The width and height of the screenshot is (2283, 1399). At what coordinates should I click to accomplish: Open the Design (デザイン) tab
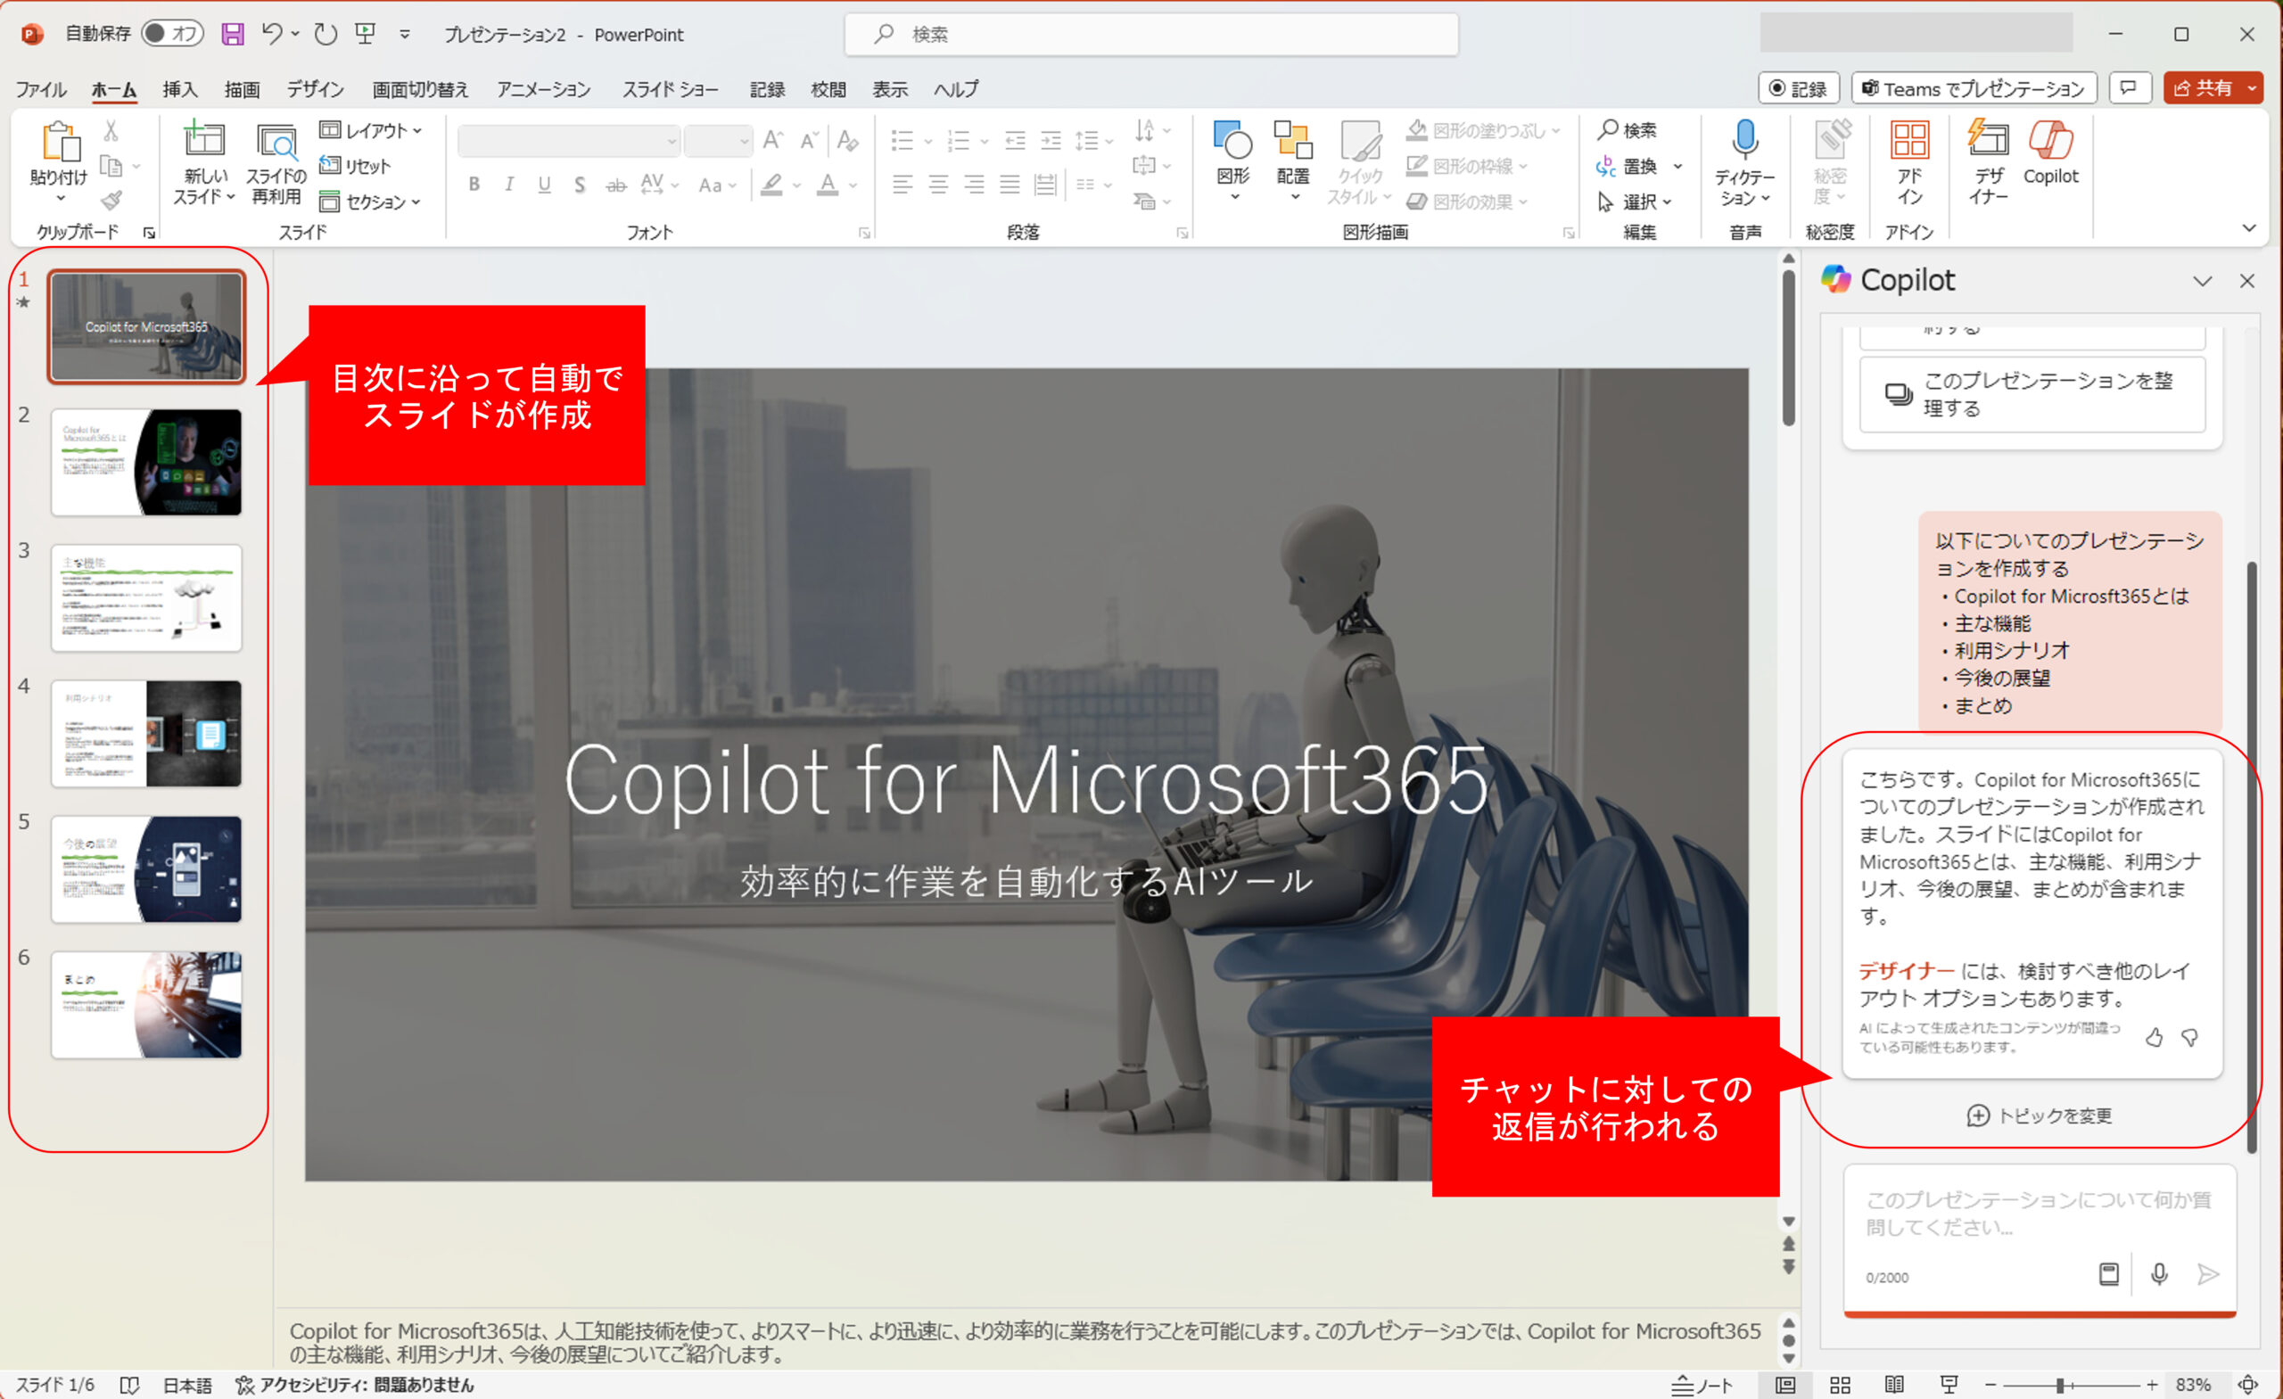click(315, 89)
